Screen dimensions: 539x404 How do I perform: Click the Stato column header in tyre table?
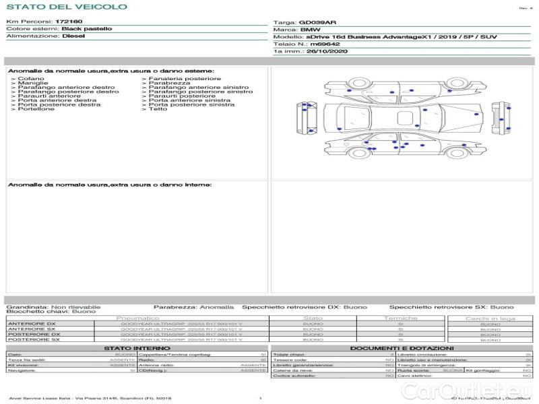313,318
